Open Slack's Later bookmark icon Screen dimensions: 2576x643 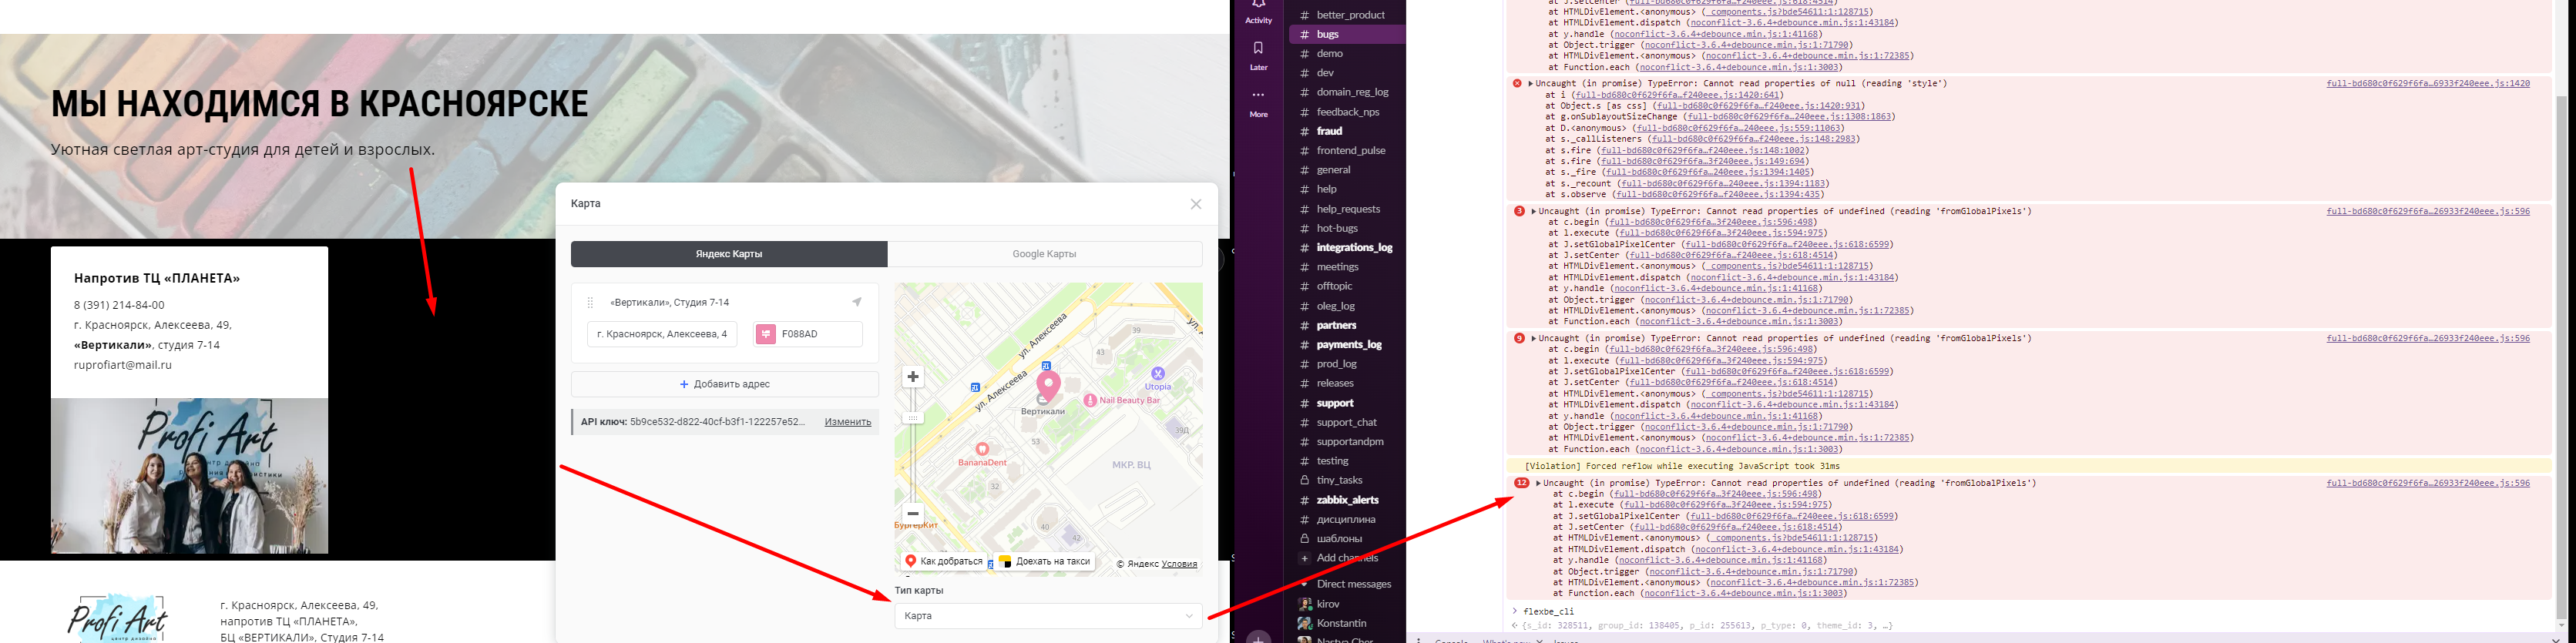click(1258, 49)
